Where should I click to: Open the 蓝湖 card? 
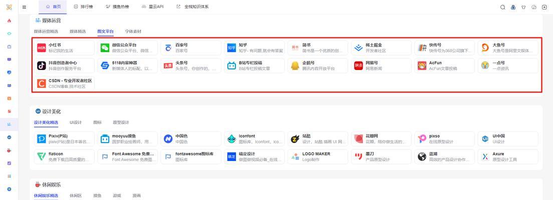pyautogui.click(x=445, y=156)
